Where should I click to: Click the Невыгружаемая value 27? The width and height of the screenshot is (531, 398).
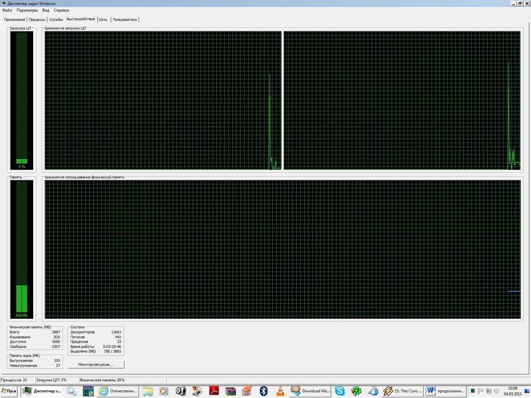tap(58, 365)
